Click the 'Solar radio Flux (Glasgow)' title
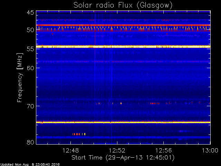This screenshot has width=221, height=166. pyautogui.click(x=123, y=6)
